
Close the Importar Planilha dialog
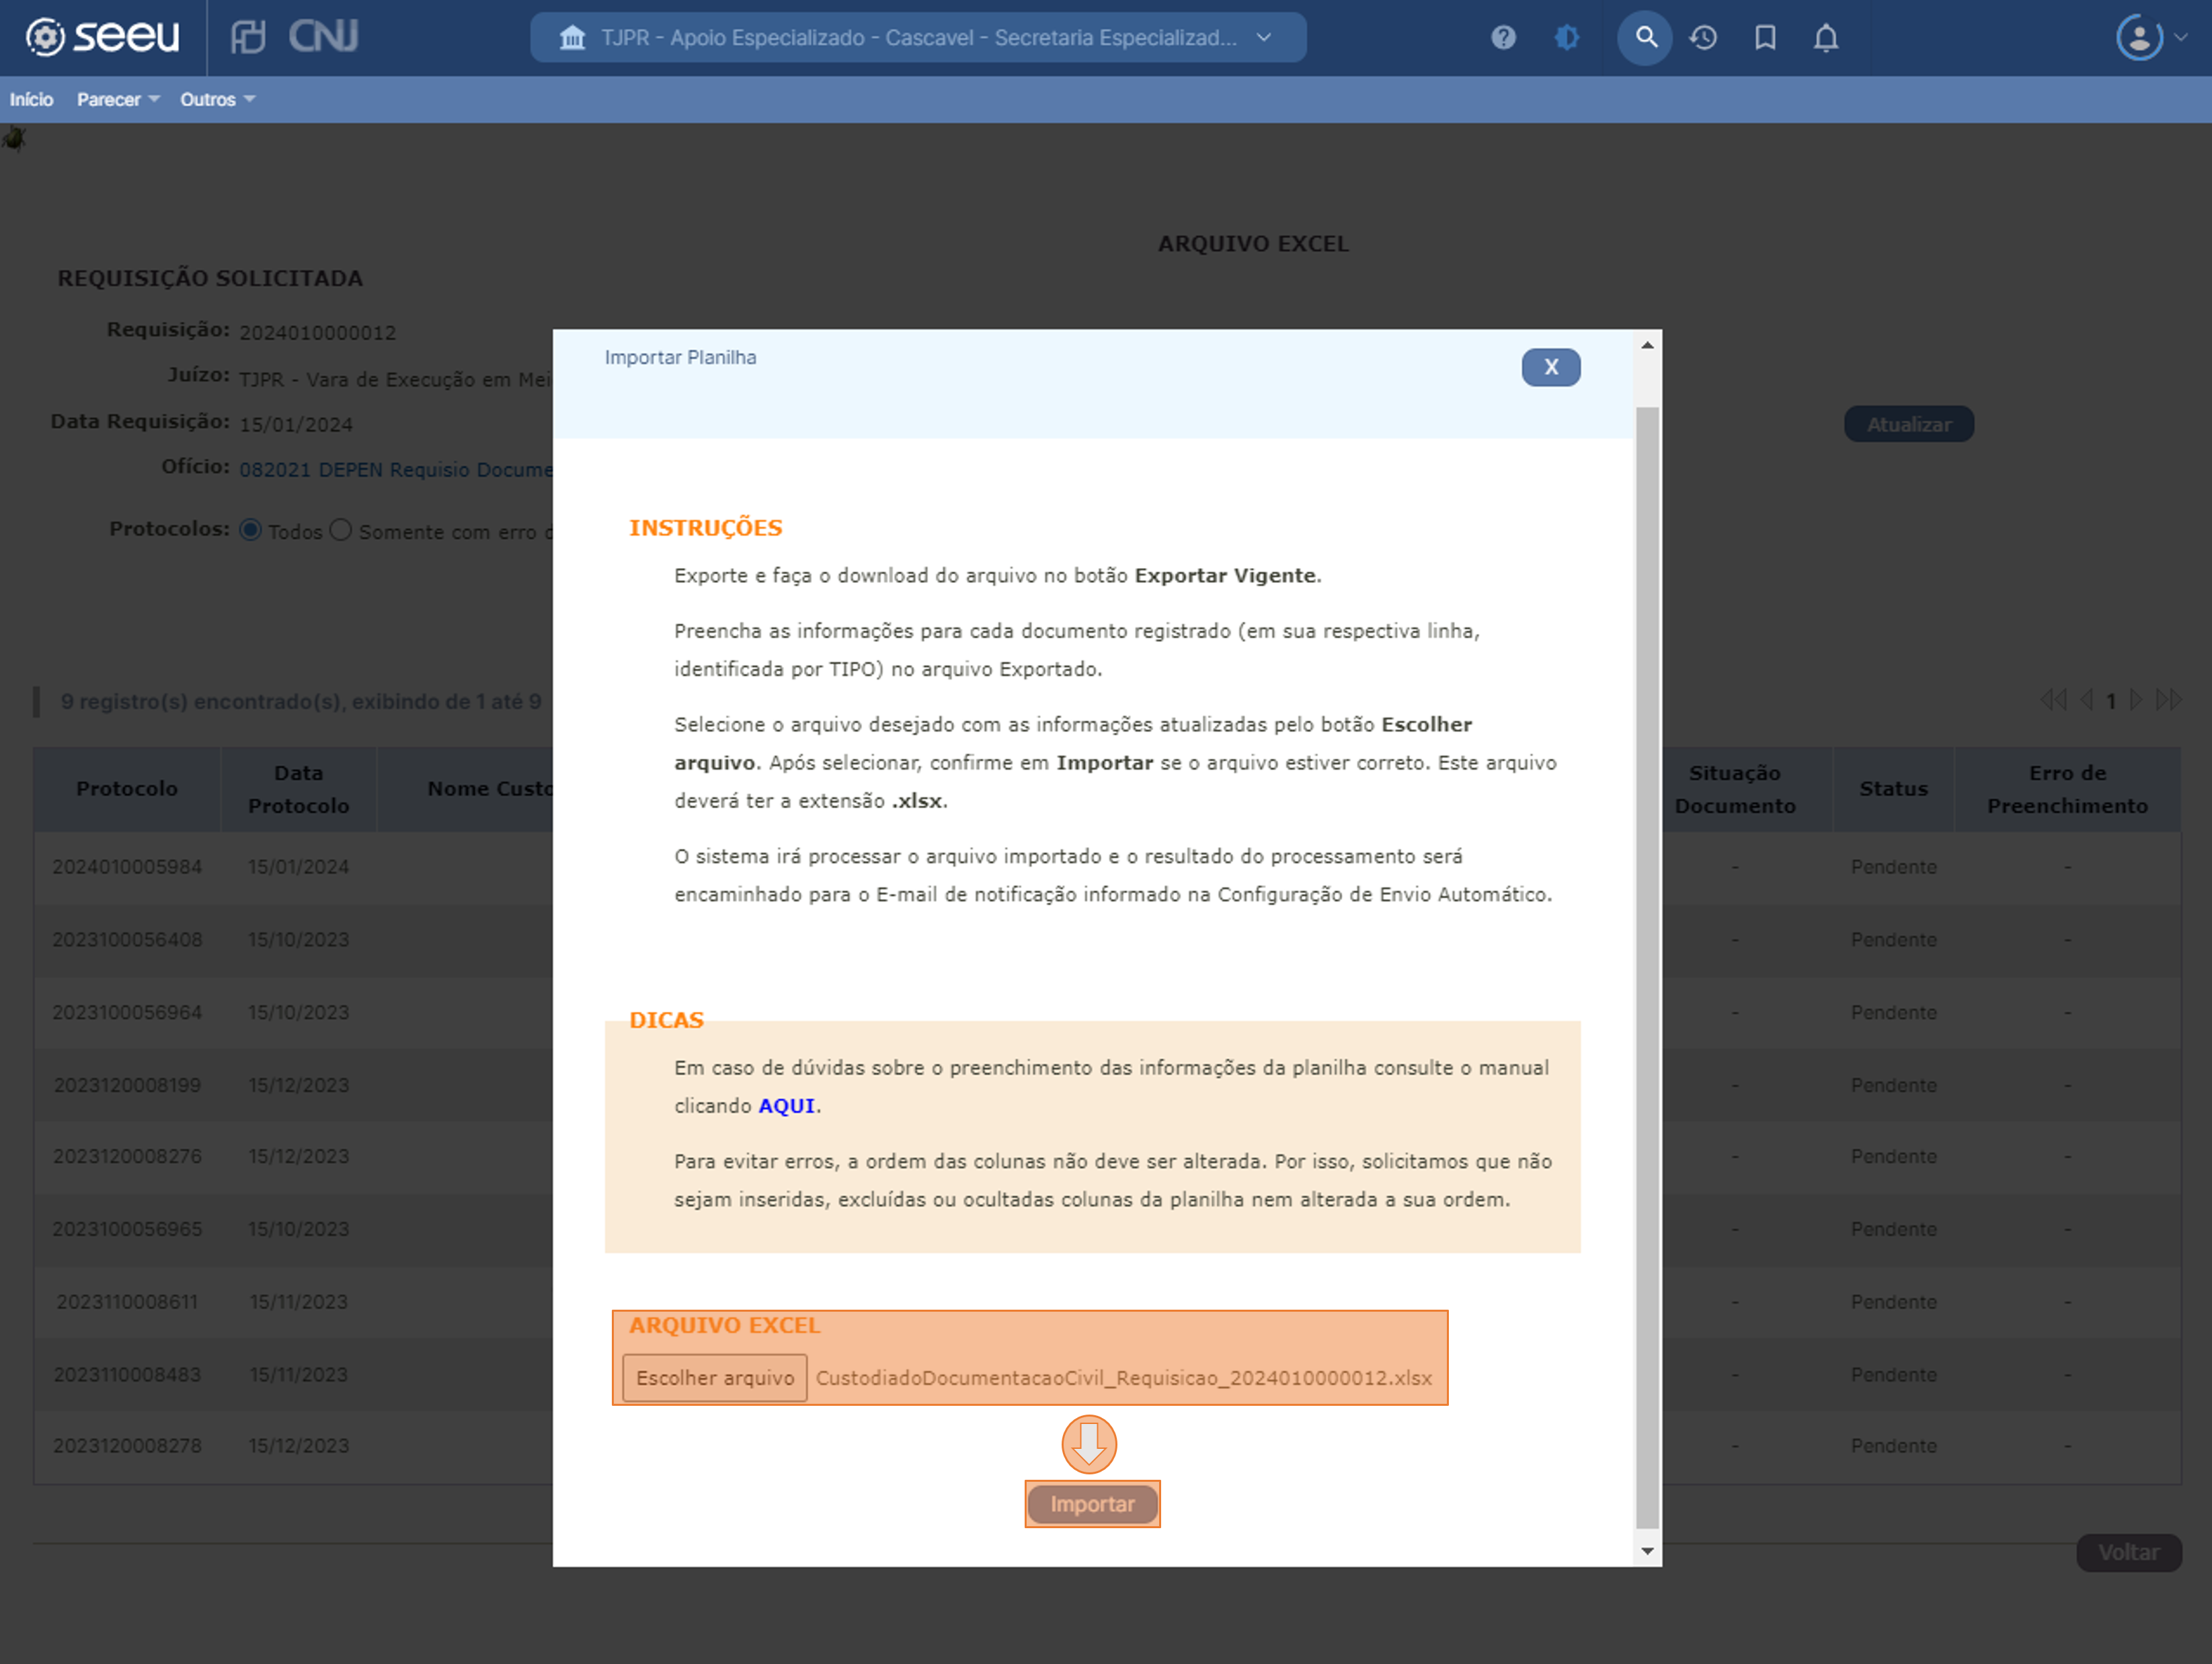pyautogui.click(x=1551, y=367)
